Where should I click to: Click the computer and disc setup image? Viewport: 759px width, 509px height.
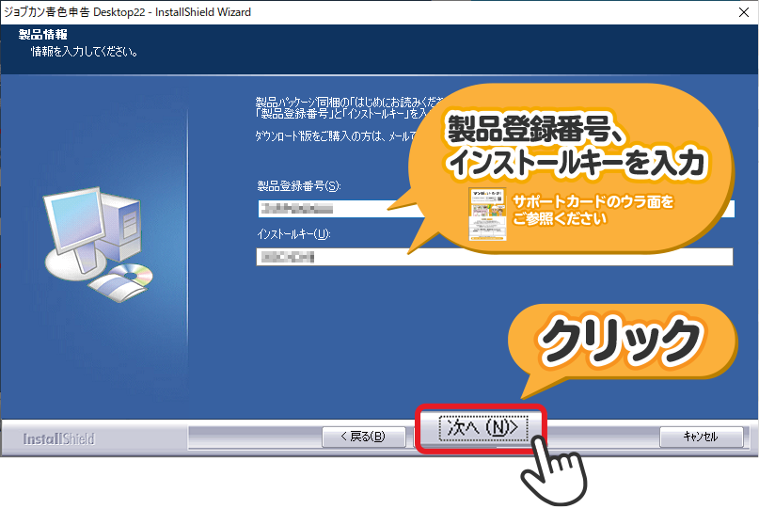pyautogui.click(x=99, y=244)
